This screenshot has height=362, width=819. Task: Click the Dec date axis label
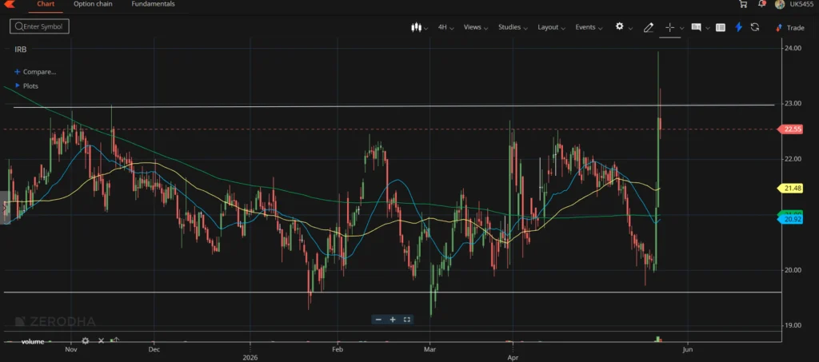click(x=154, y=349)
